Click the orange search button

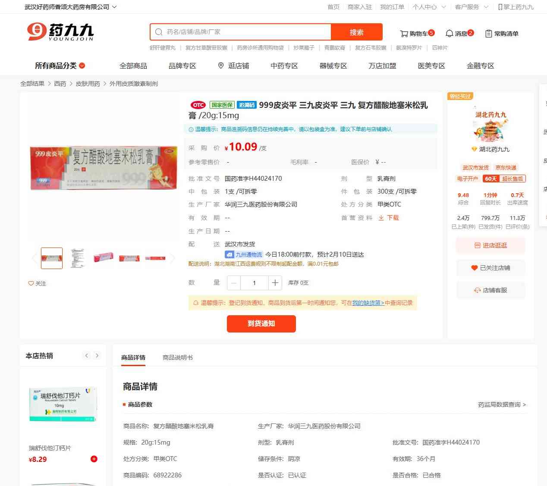[x=356, y=32]
